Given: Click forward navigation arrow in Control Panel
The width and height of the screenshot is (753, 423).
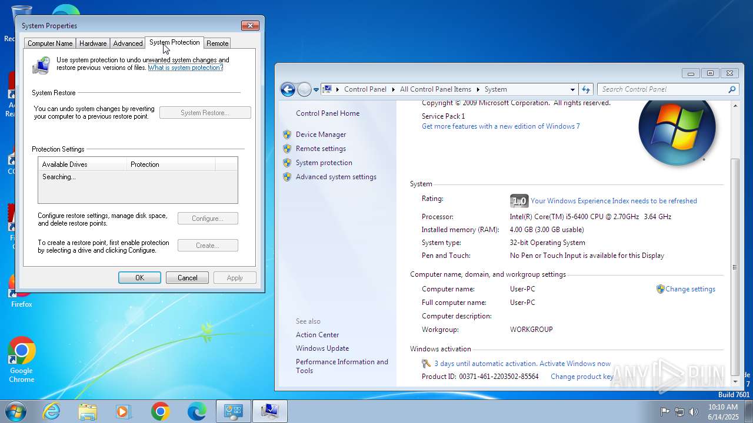Looking at the screenshot, I should [304, 89].
